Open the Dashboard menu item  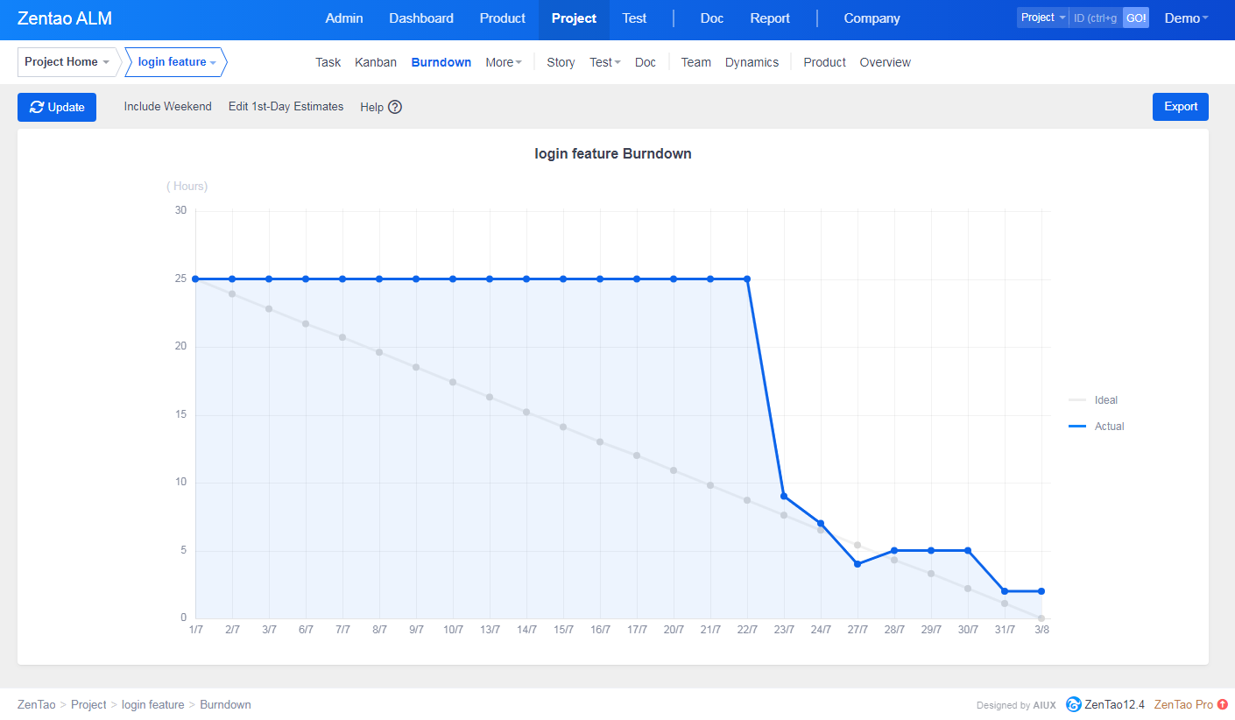[x=421, y=18]
